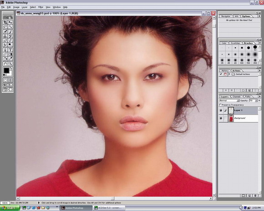Click the canvas vertical scrollbar down arrow
This screenshot has height=211, width=264.
[x=214, y=195]
